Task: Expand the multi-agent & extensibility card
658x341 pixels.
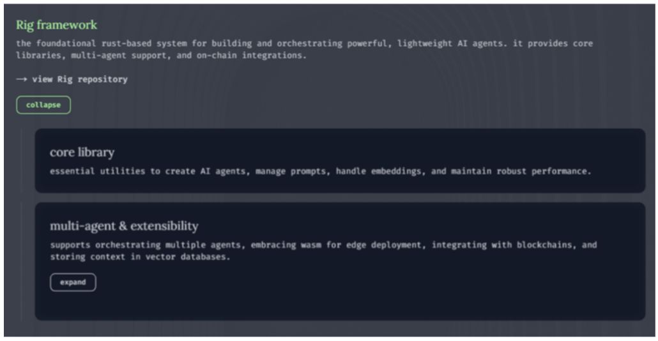Action: coord(73,282)
